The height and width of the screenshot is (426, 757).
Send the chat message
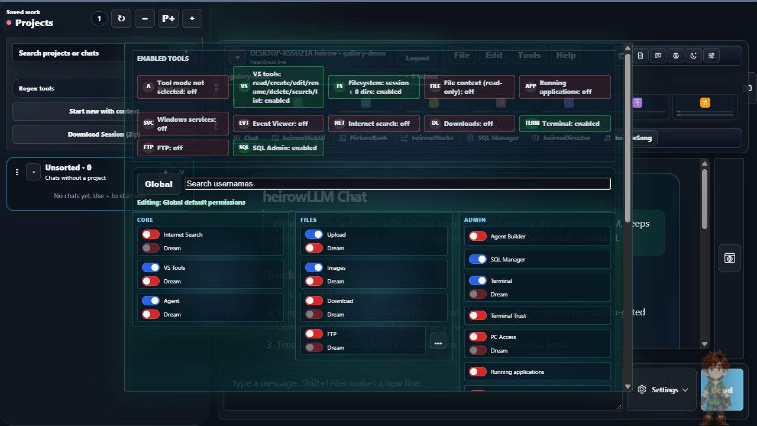pos(722,390)
